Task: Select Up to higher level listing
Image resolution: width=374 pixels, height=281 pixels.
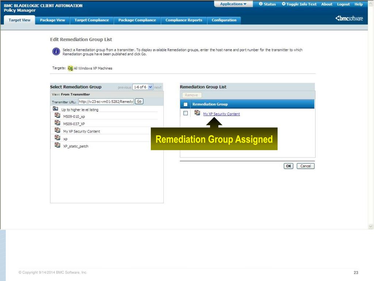Action: pyautogui.click(x=80, y=110)
